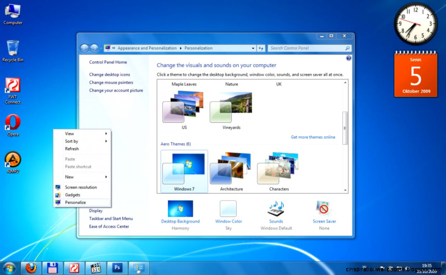Click the themes list scroll down arrow
The height and width of the screenshot is (275, 446).
pos(346,190)
